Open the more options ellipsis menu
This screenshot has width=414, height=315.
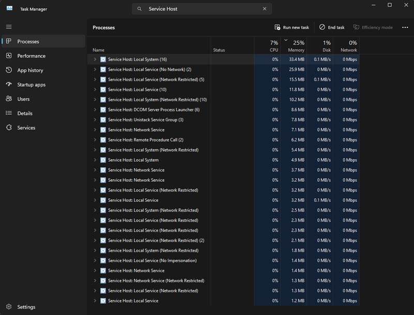tap(405, 27)
